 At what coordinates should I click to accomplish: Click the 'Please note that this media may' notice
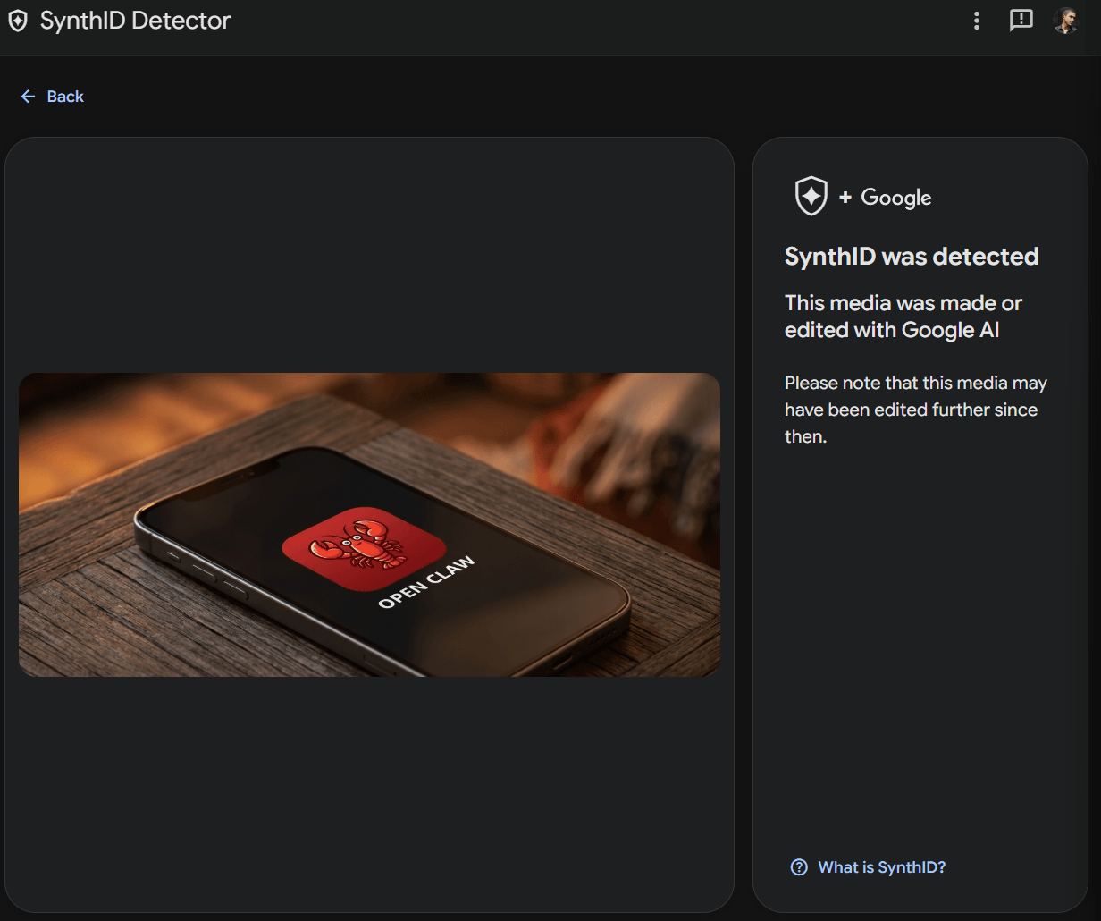pyautogui.click(x=916, y=410)
